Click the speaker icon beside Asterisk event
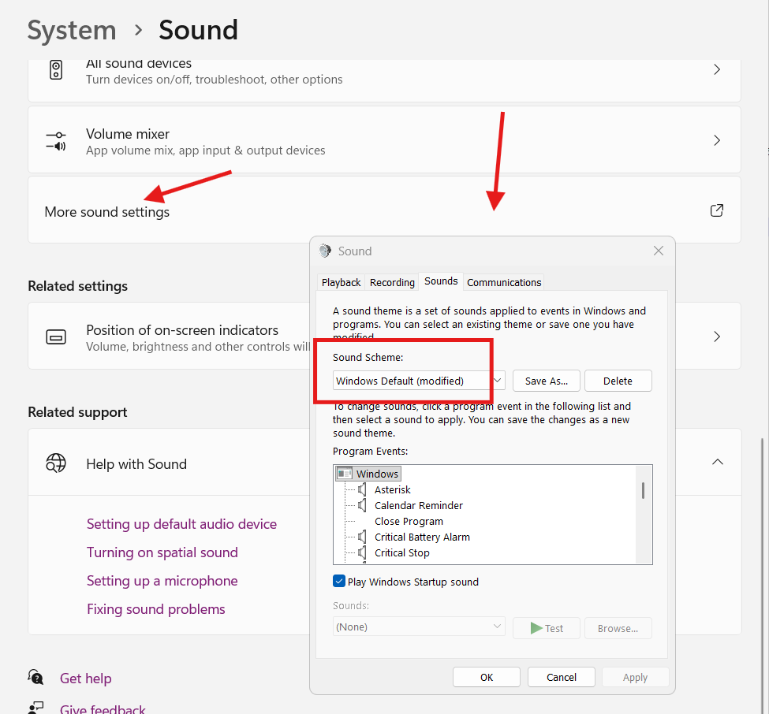The height and width of the screenshot is (714, 769). [363, 489]
